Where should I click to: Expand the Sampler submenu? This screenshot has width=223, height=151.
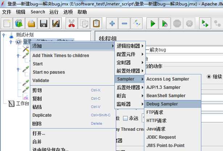pyautogui.click(x=129, y=79)
